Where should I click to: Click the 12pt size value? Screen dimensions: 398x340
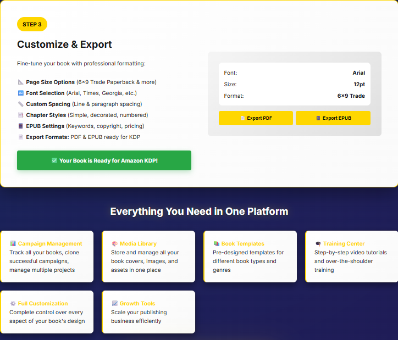360,85
